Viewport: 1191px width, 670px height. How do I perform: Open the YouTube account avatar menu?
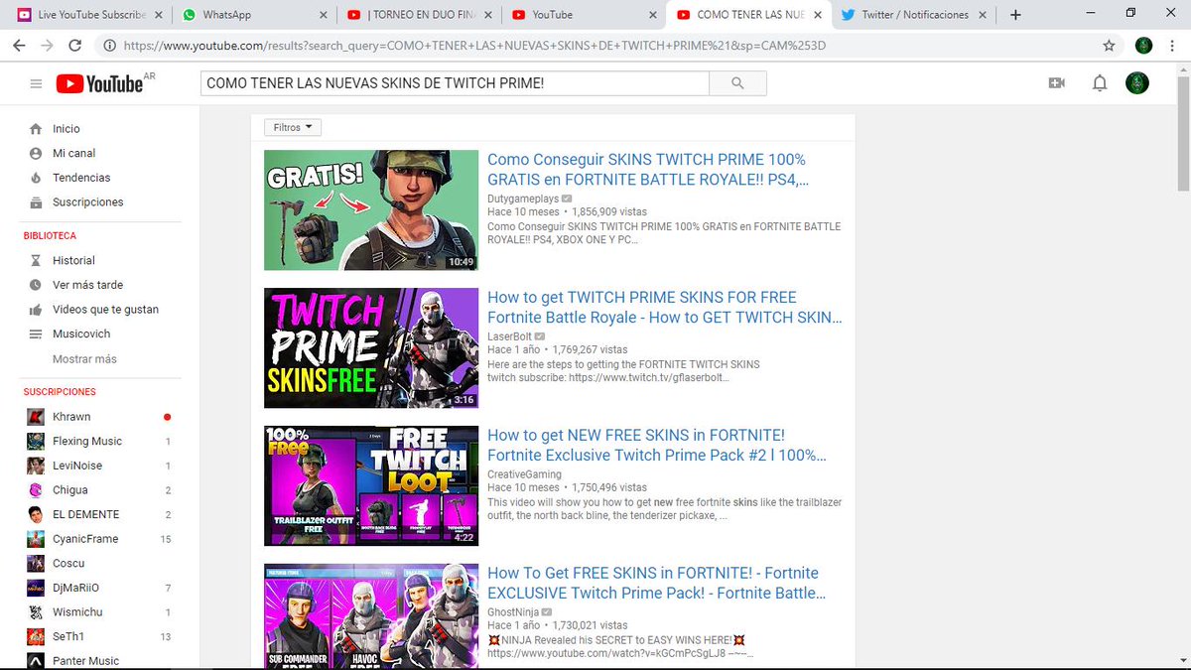[1137, 83]
